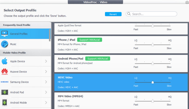Expand Android Mobile chevron
The image size is (189, 109).
tap(46, 103)
